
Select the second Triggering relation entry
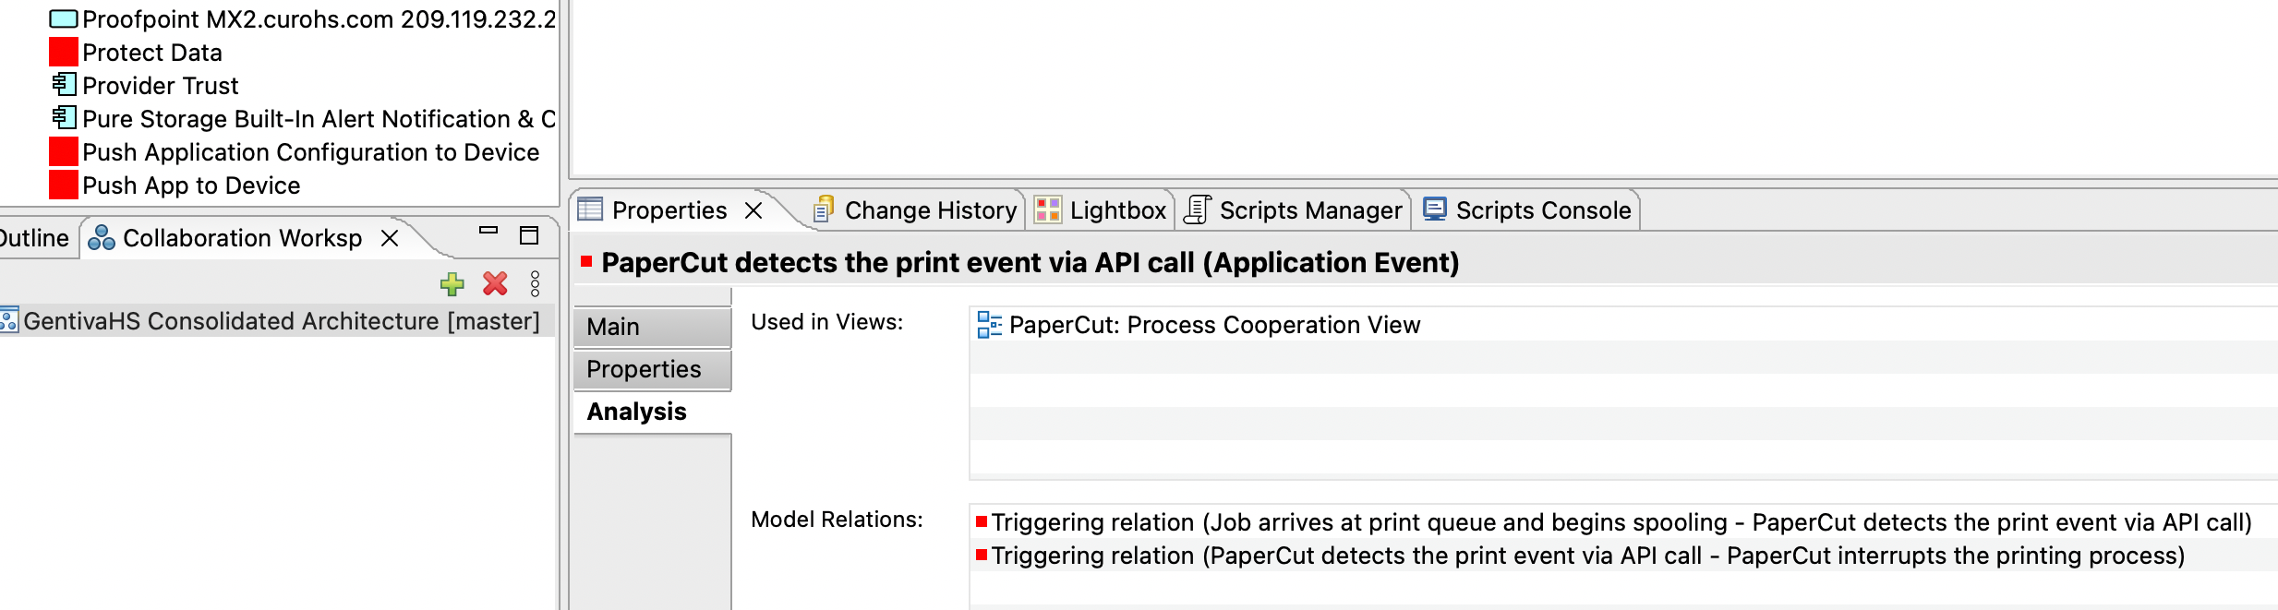(1570, 555)
